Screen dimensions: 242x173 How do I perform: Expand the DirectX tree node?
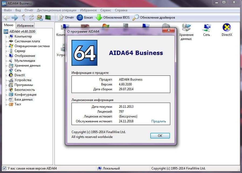click(6, 75)
